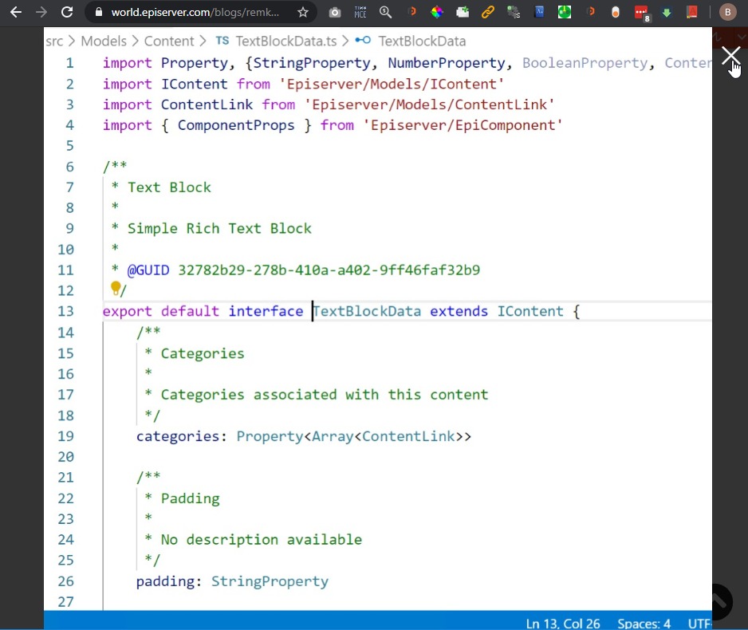This screenshot has height=630, width=748.
Task: Bookmark this page with the star icon
Action: [303, 12]
